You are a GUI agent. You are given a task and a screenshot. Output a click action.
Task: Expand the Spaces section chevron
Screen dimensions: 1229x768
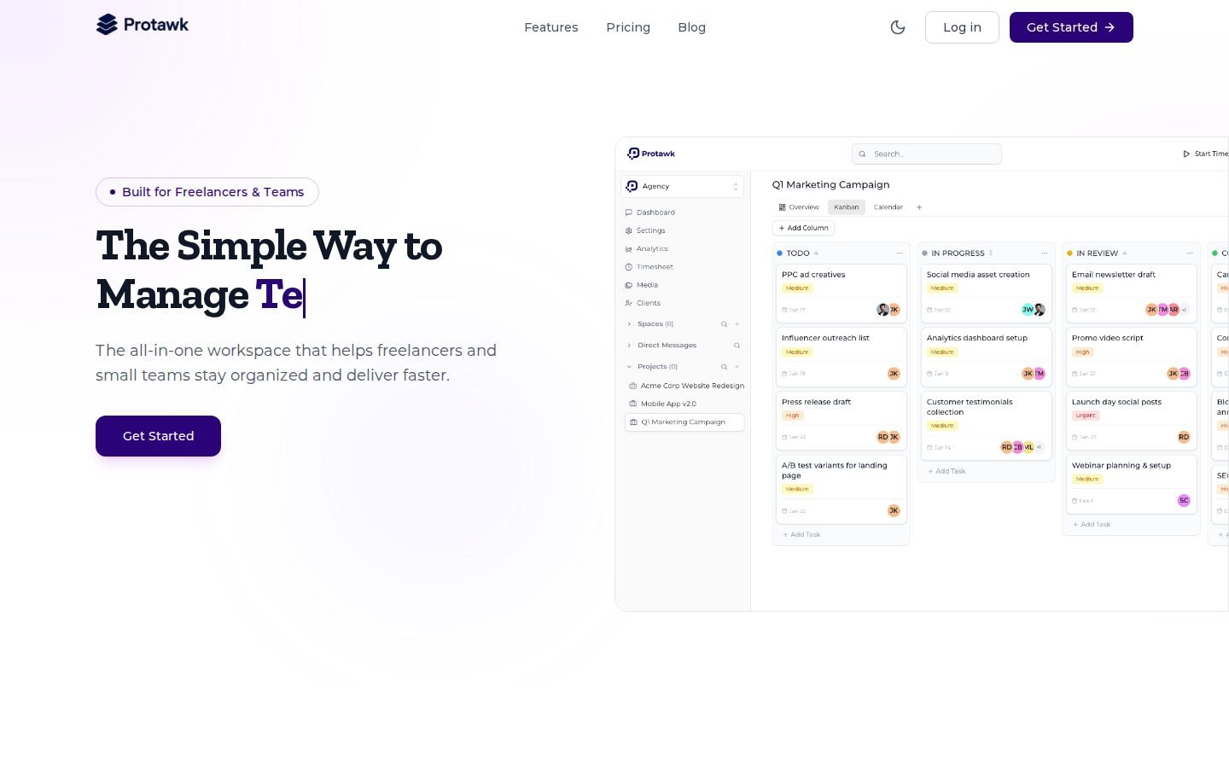[x=629, y=324]
